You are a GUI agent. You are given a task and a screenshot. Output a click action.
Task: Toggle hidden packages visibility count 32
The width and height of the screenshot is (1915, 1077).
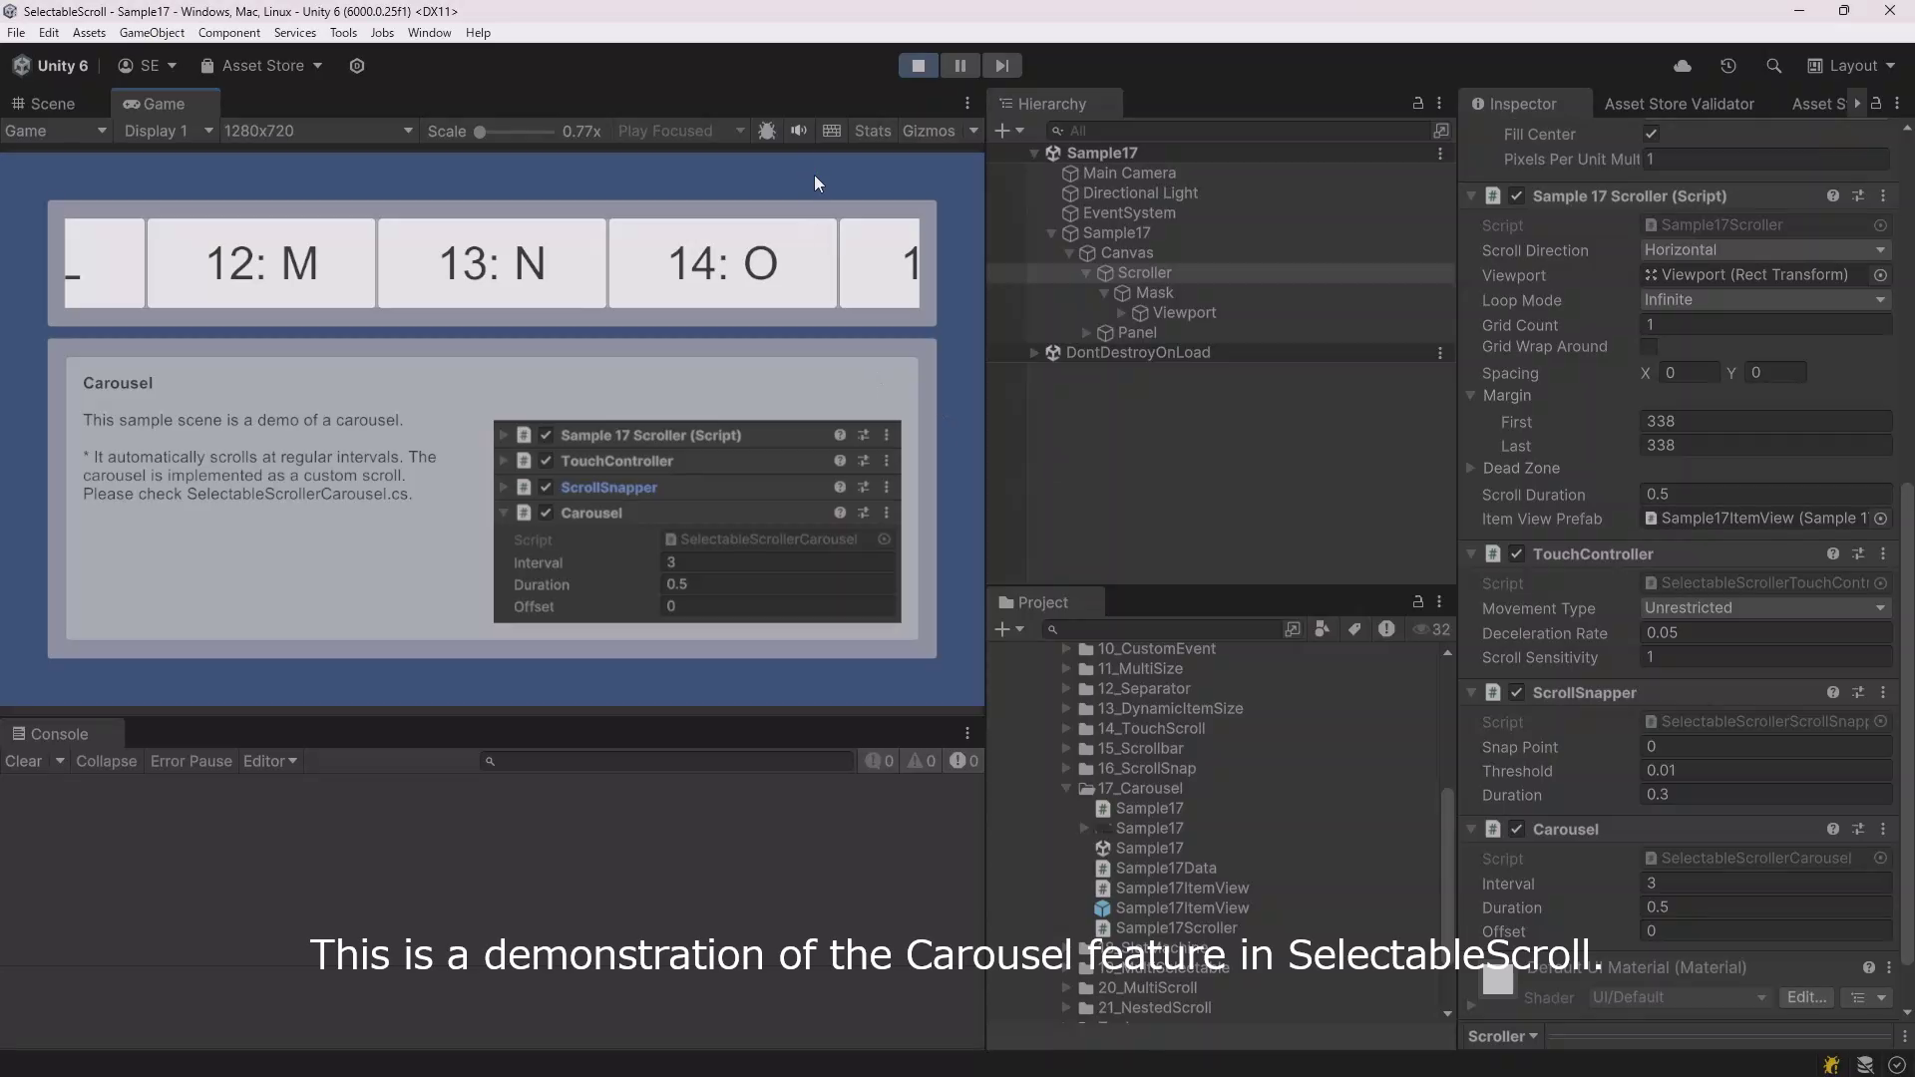pyautogui.click(x=1431, y=629)
